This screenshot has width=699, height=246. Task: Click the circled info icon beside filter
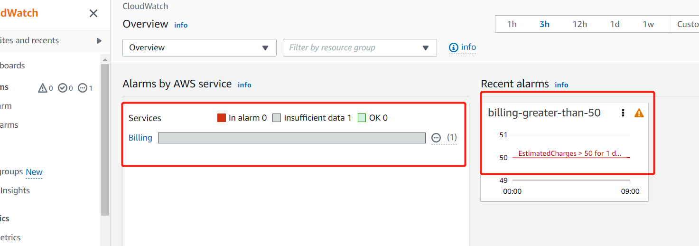tap(454, 47)
